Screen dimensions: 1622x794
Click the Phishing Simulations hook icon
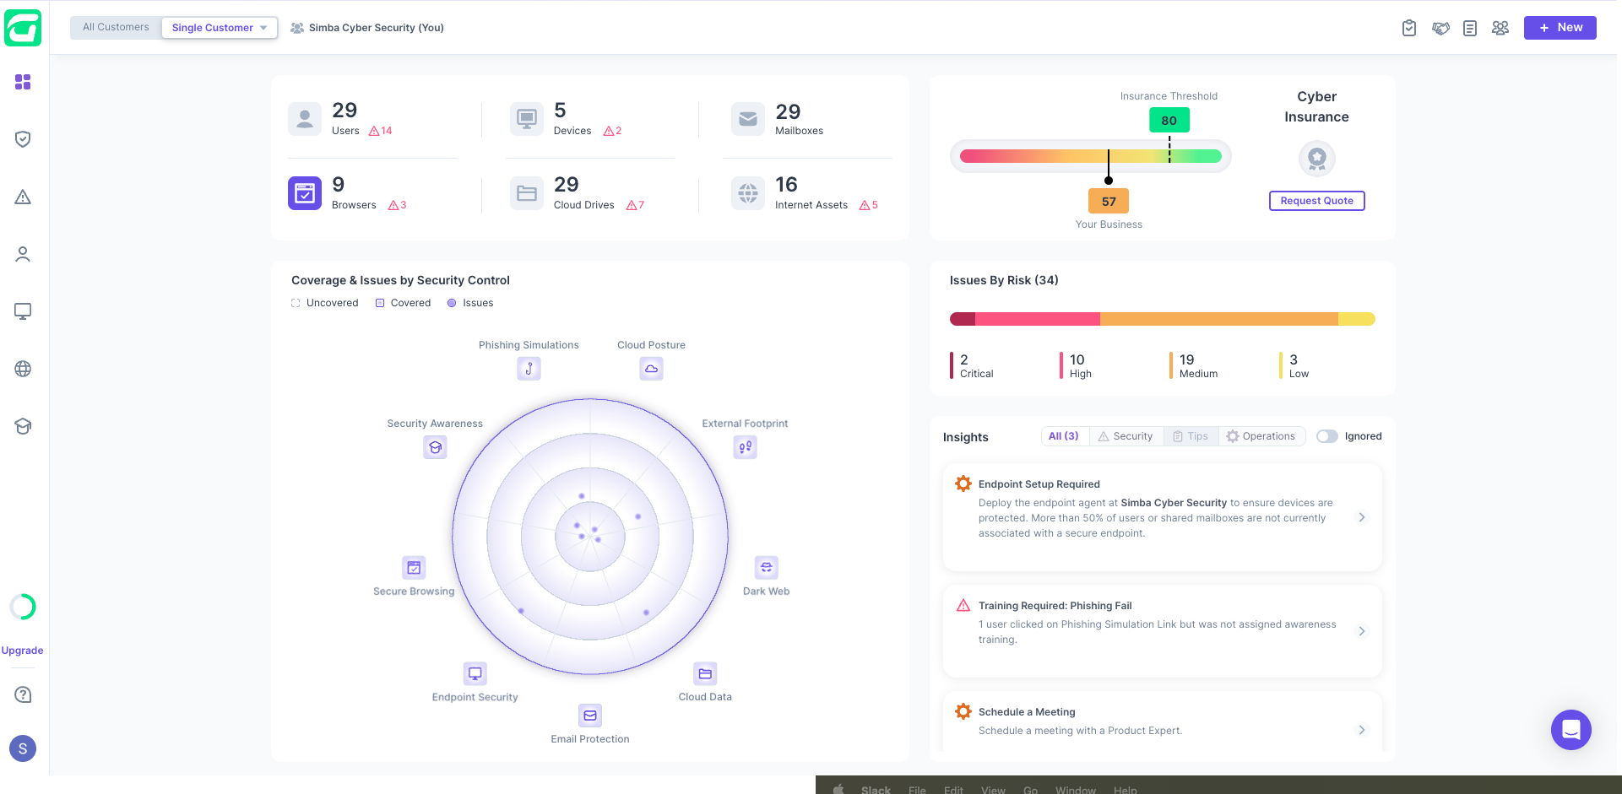(x=529, y=369)
